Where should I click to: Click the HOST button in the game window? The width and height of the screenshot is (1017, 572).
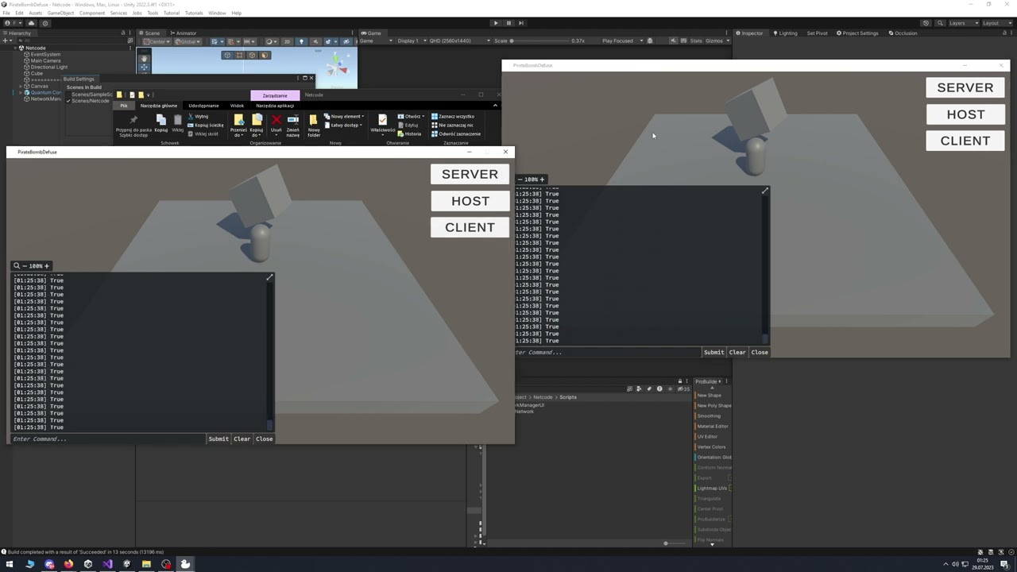470,201
